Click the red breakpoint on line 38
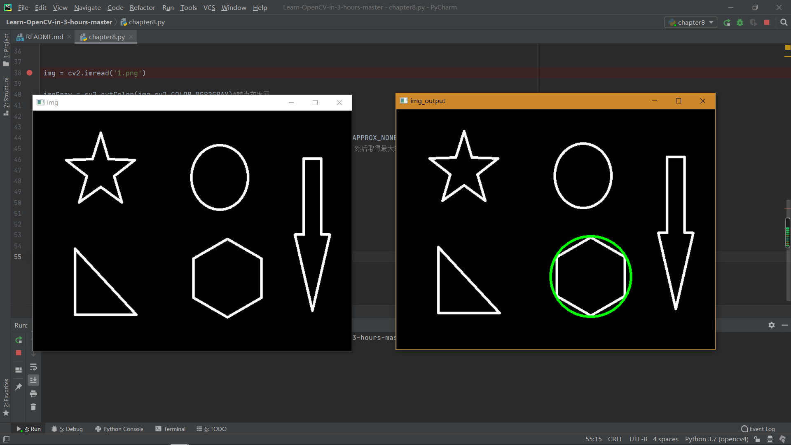 tap(29, 73)
